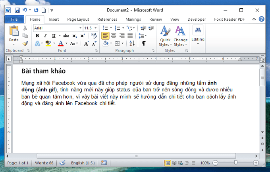Open the Numbering list dropdown arrow
This screenshot has height=172, width=270.
click(x=123, y=28)
